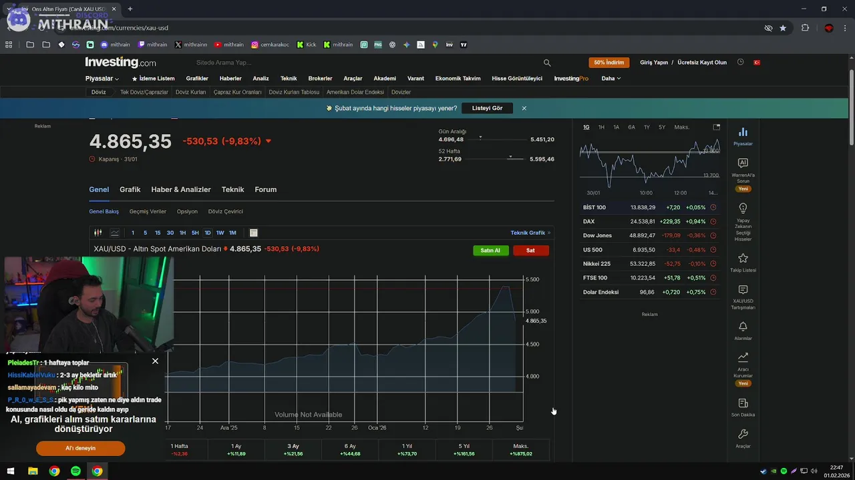Close the Şubat hisseler banner

524,108
